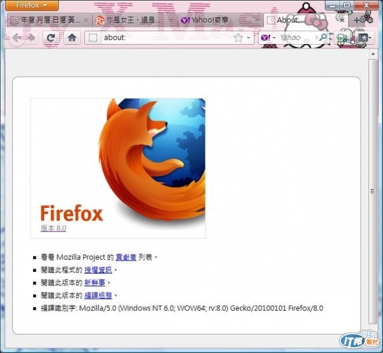Open the address bar history dropdown

click(249, 38)
